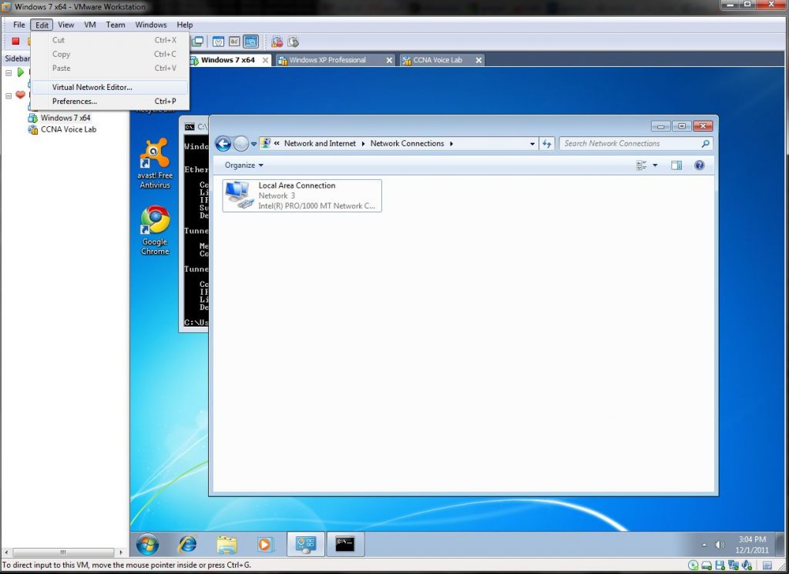Close the Windows XP Professional tab

point(389,60)
